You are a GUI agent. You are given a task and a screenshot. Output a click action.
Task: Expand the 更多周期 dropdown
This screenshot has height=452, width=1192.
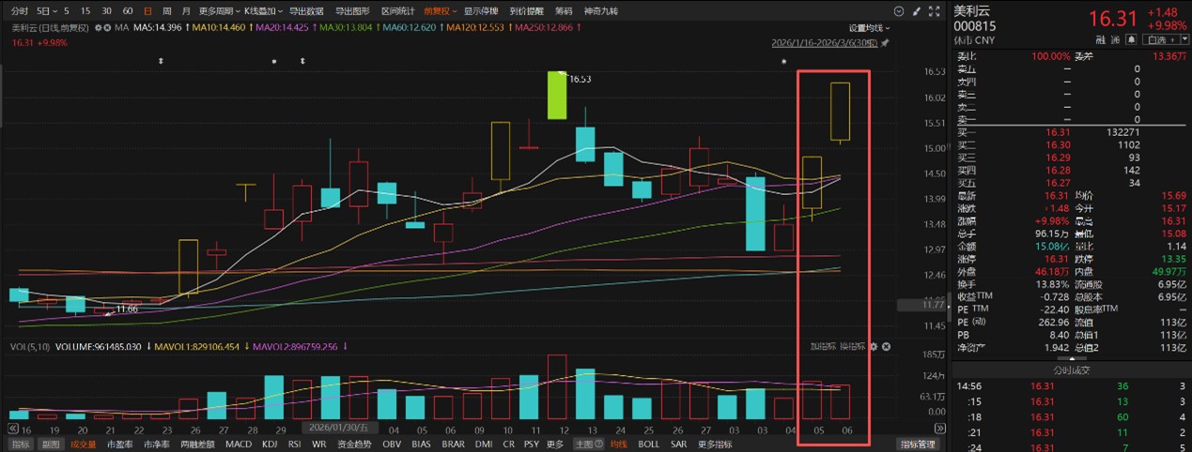point(218,11)
